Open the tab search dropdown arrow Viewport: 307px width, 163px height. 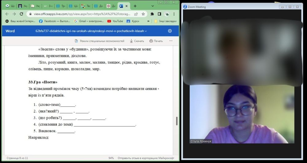point(153,6)
